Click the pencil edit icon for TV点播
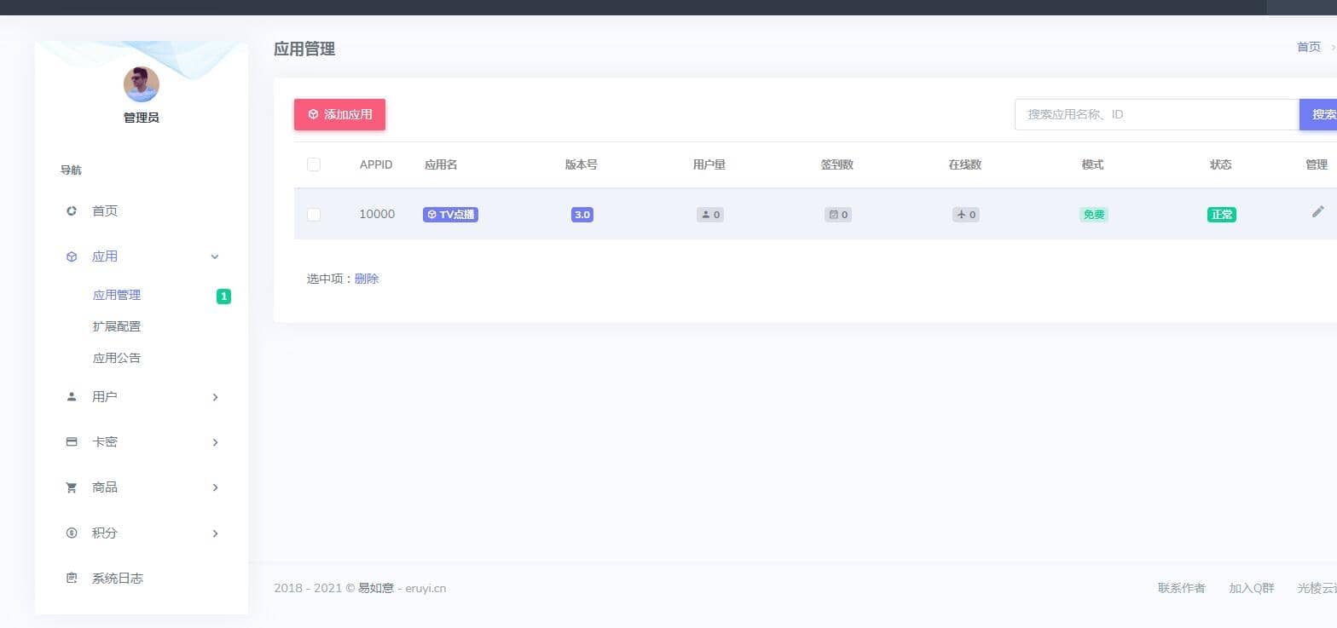The height and width of the screenshot is (628, 1337). tap(1317, 212)
